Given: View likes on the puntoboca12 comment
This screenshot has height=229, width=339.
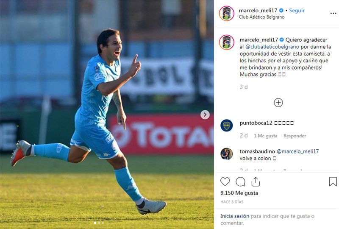Looking at the screenshot, I should 266,136.
